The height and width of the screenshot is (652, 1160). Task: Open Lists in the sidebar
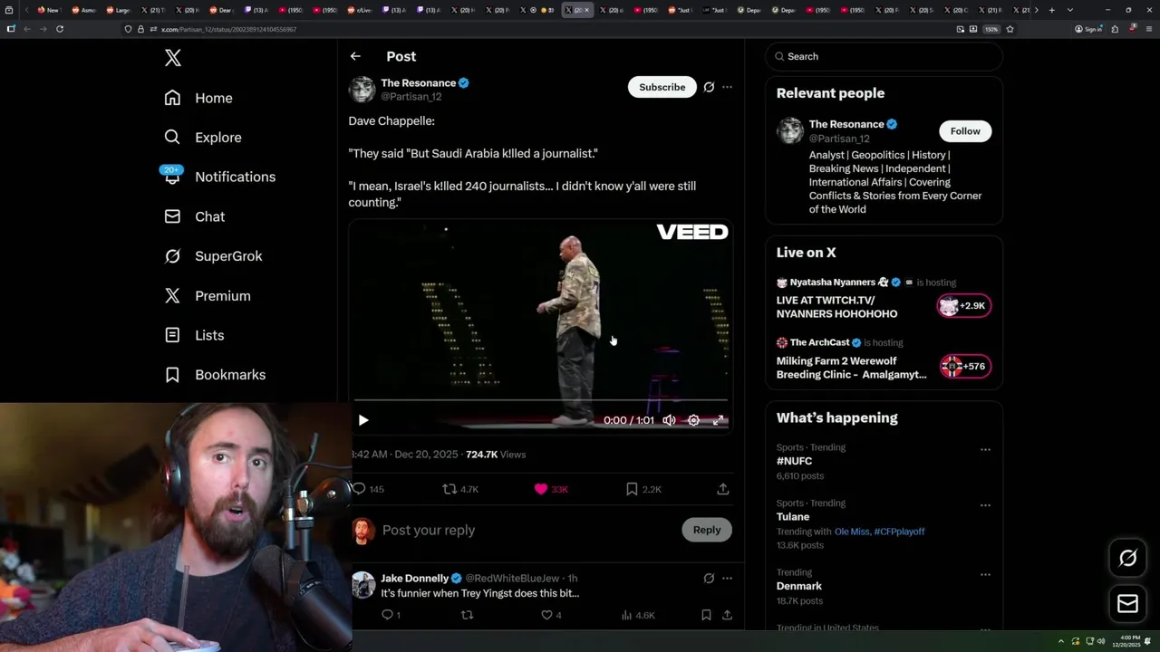pyautogui.click(x=194, y=335)
